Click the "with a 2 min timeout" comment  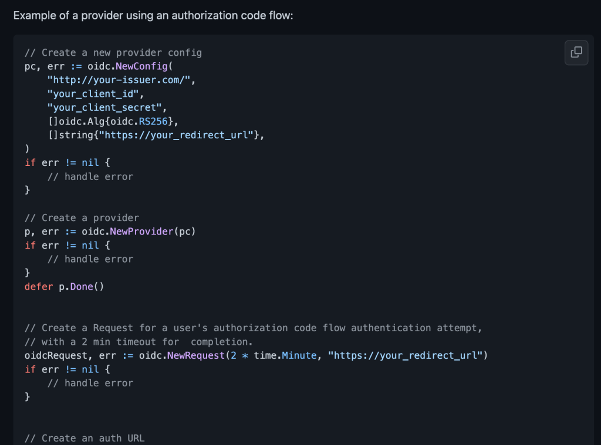[139, 342]
